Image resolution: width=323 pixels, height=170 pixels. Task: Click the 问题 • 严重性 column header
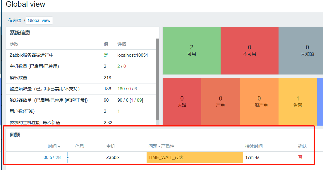pos(161,146)
